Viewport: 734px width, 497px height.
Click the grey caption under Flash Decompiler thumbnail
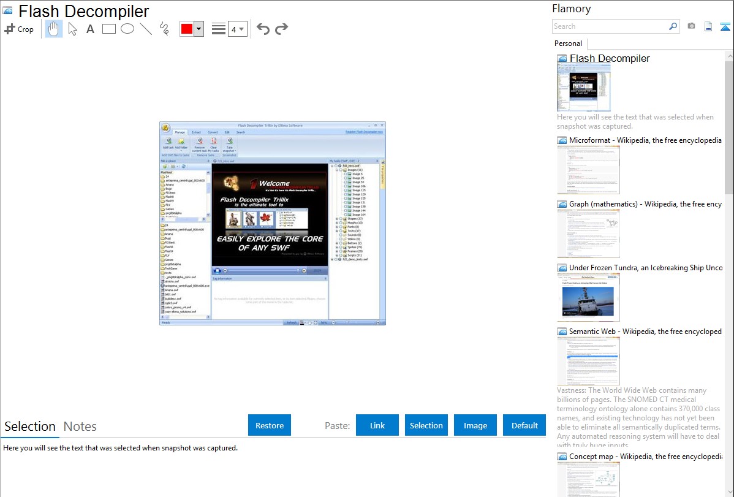point(635,121)
